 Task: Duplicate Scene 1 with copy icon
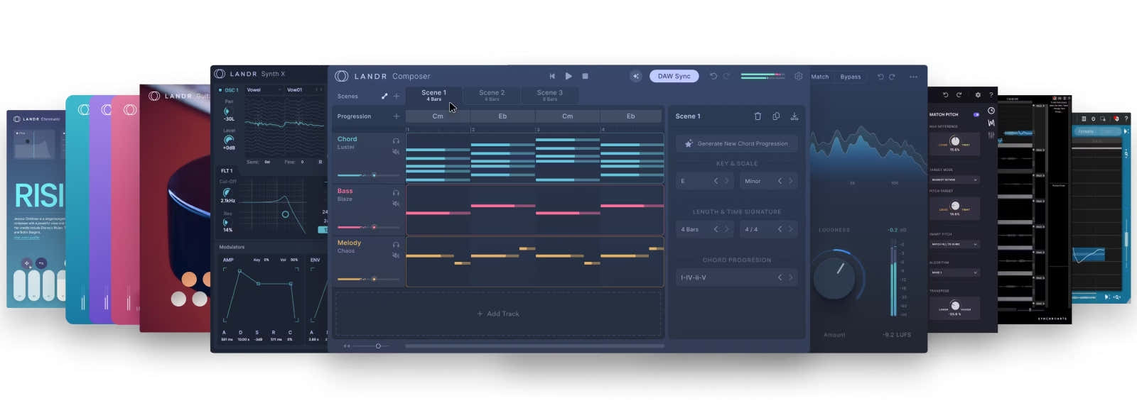coord(776,116)
